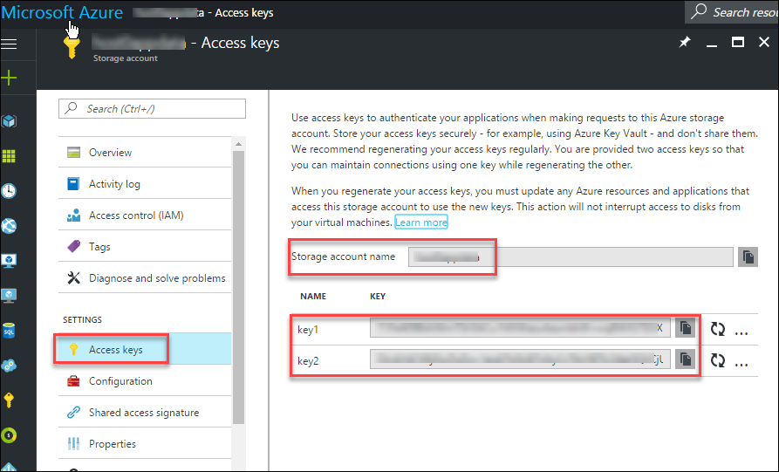The image size is (779, 472).
Task: Click the Microsoft Azure logo text
Action: pyautogui.click(x=62, y=12)
